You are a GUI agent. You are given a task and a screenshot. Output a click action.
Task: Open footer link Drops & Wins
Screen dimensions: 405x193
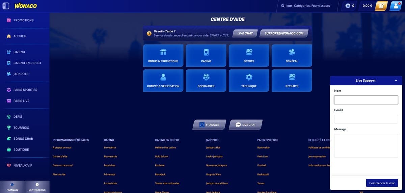[214, 174]
